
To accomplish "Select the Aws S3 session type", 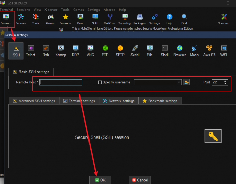I will [x=209, y=51].
